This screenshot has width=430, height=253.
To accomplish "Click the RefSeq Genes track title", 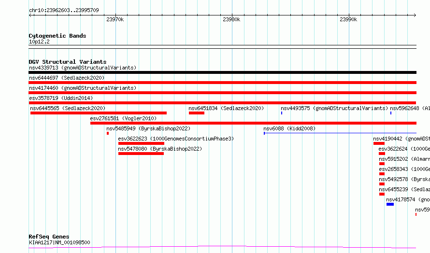I will point(49,237).
